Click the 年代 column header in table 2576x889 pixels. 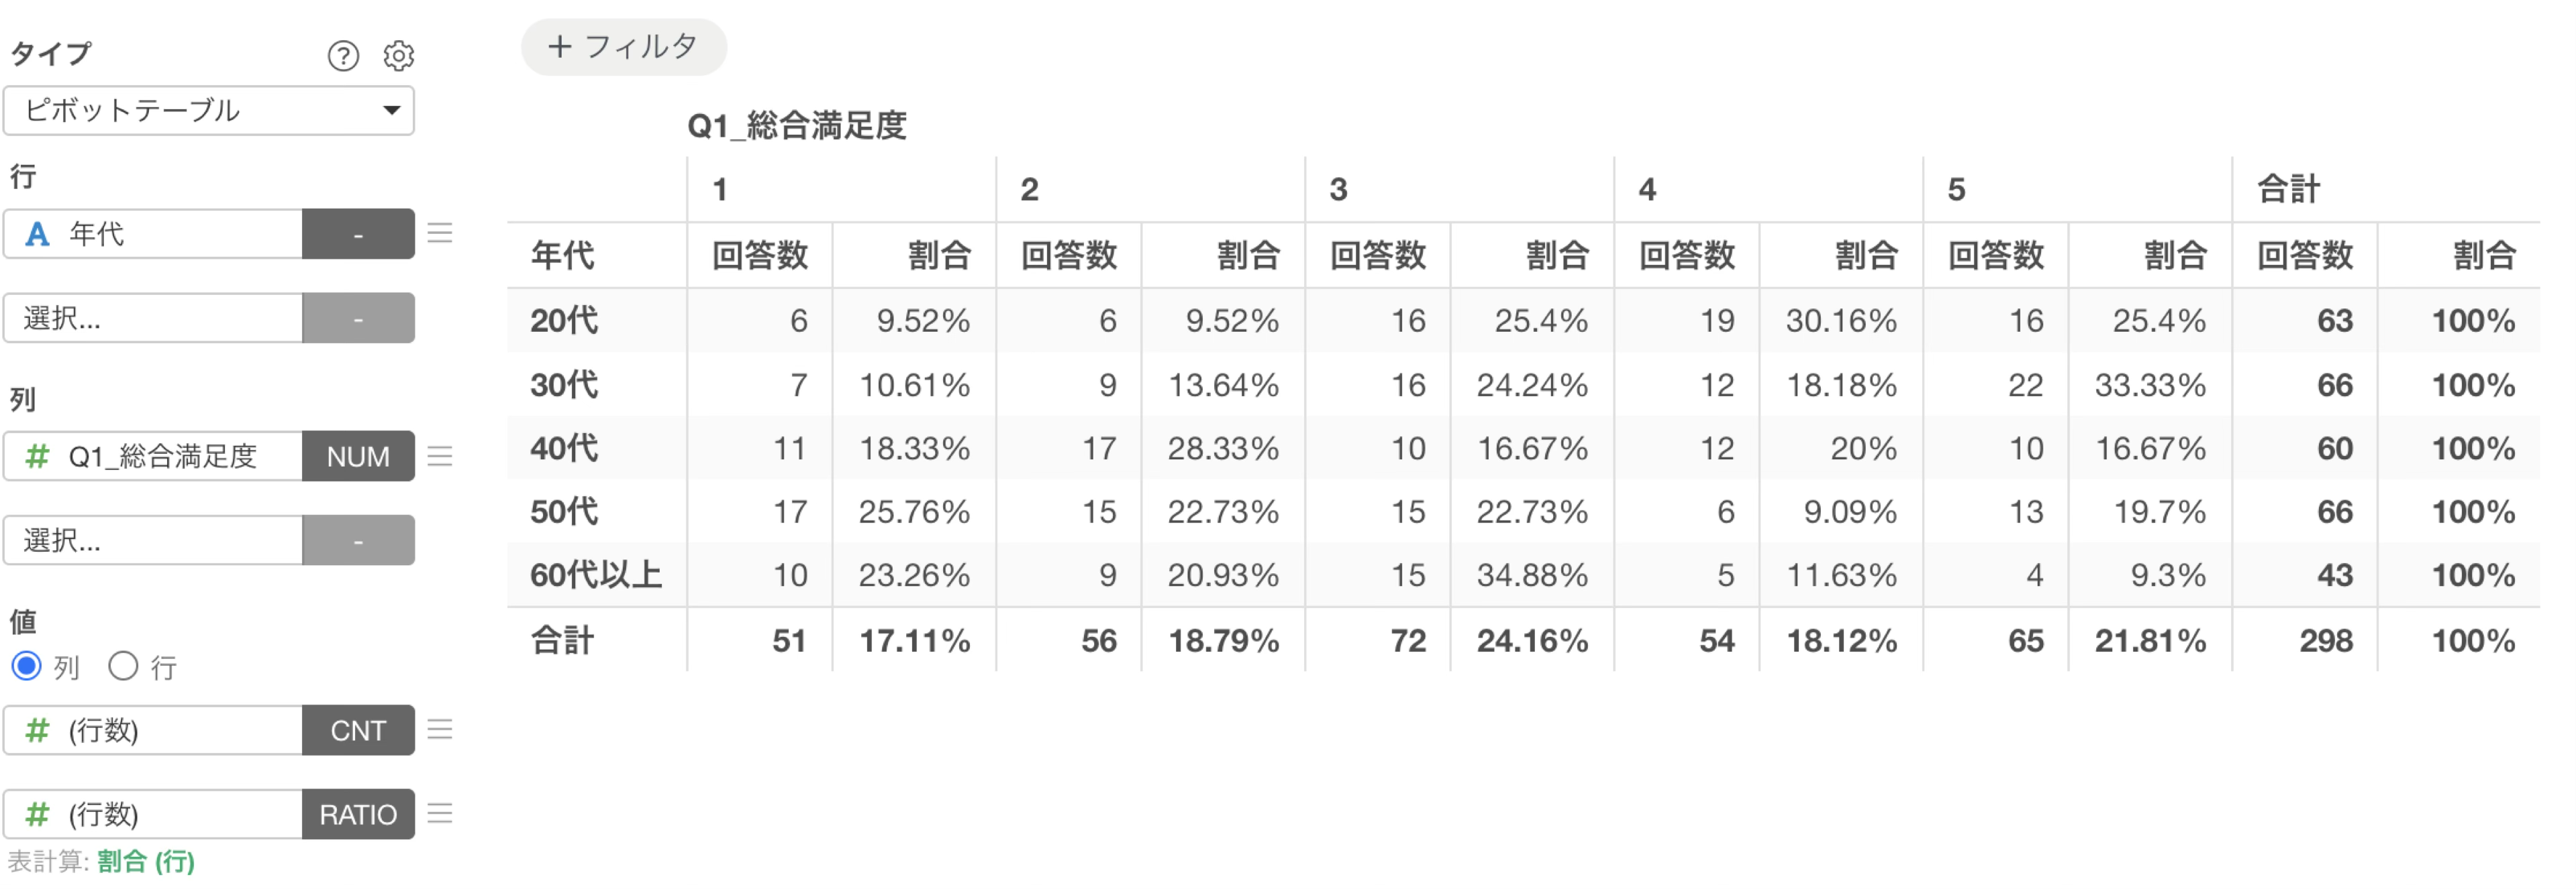(563, 255)
